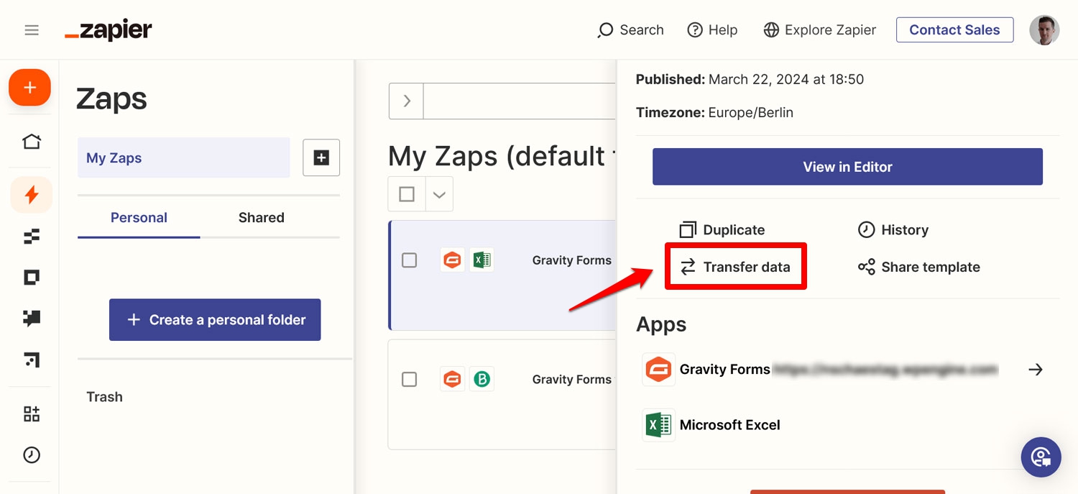The image size is (1078, 494).
Task: Click the Published March 22, 2024 text
Action: click(x=750, y=80)
